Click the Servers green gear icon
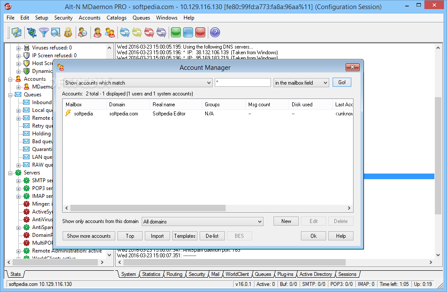Image resolution: width=447 pixels, height=292 pixels. pos(18,173)
